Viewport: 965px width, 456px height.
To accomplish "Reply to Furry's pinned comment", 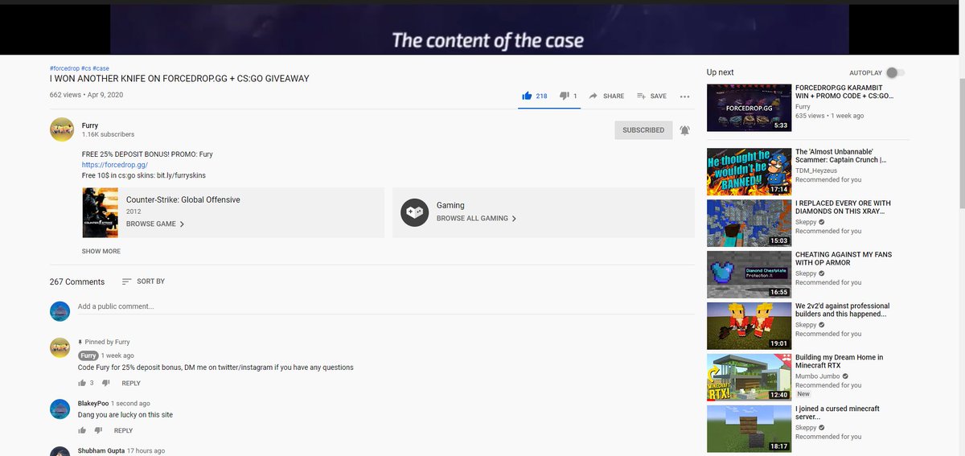I will (x=131, y=383).
